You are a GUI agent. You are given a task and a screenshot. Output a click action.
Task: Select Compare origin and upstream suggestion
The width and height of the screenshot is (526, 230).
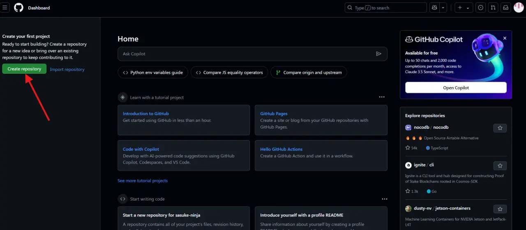point(309,73)
